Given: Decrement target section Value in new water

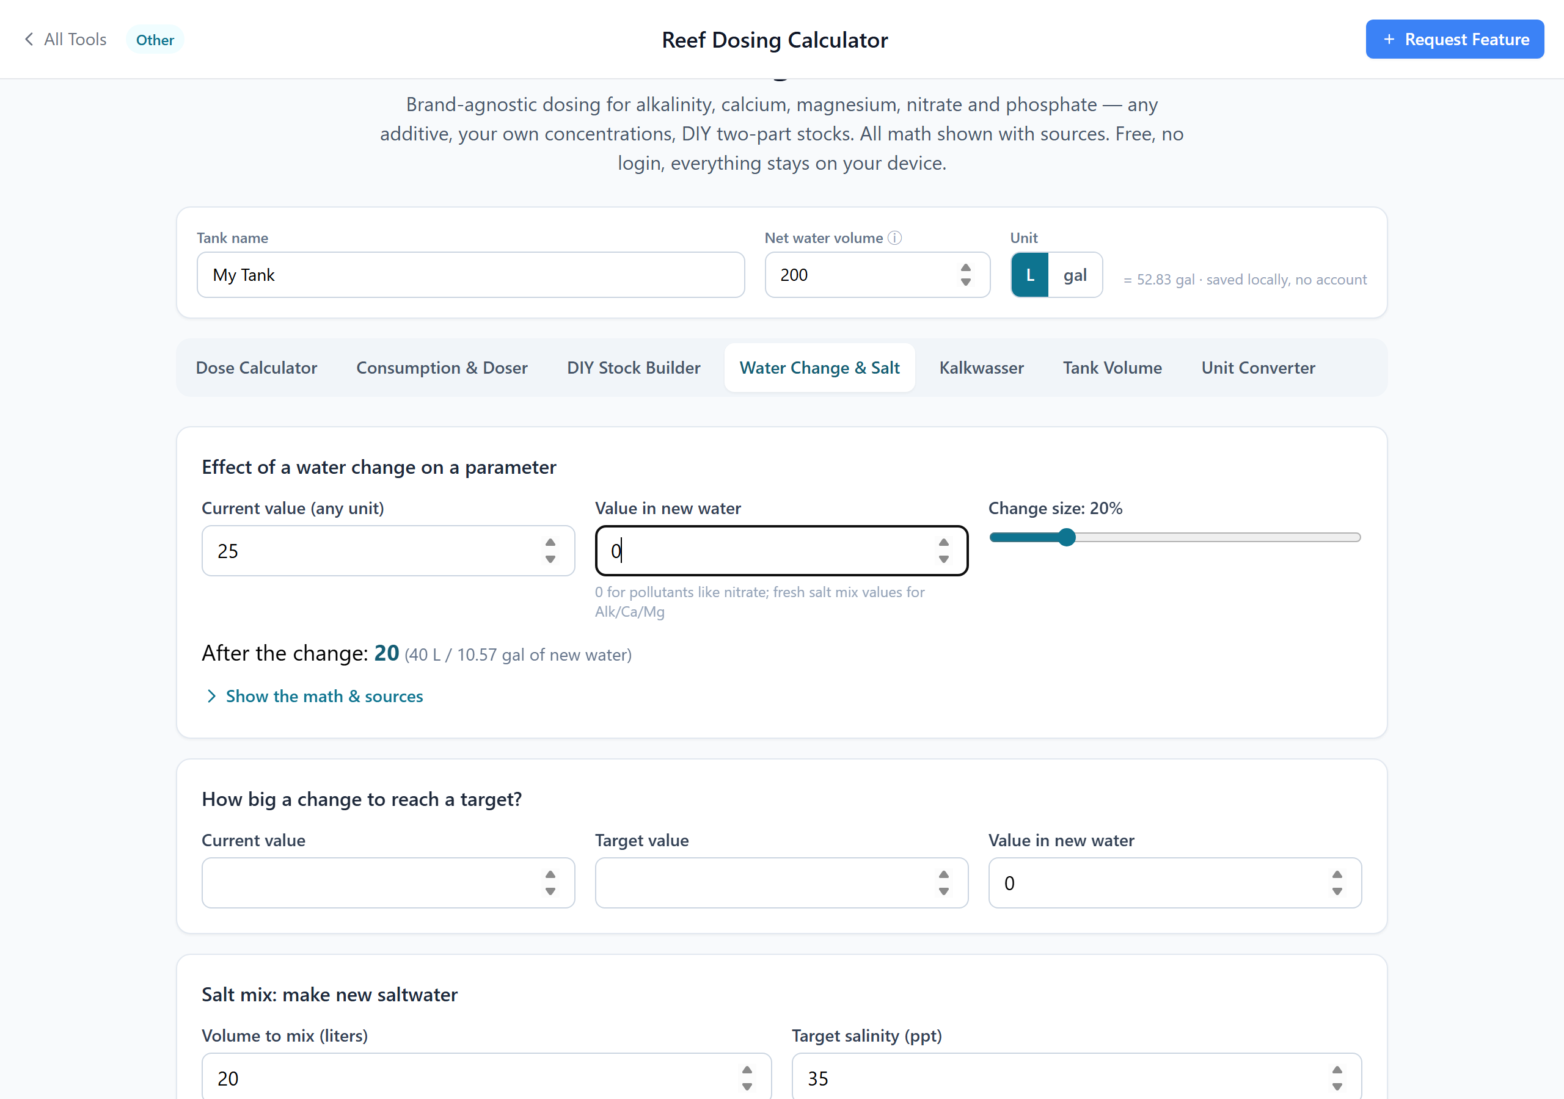Looking at the screenshot, I should pos(1337,891).
